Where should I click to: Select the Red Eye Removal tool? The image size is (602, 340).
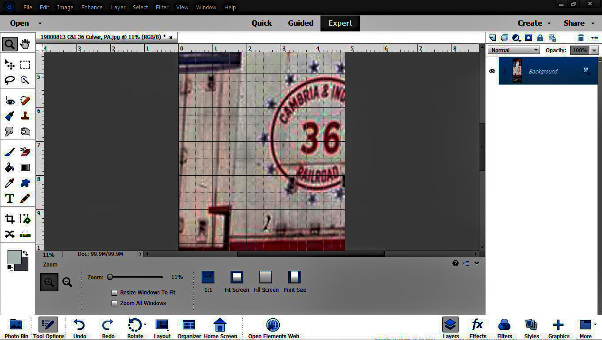10,101
